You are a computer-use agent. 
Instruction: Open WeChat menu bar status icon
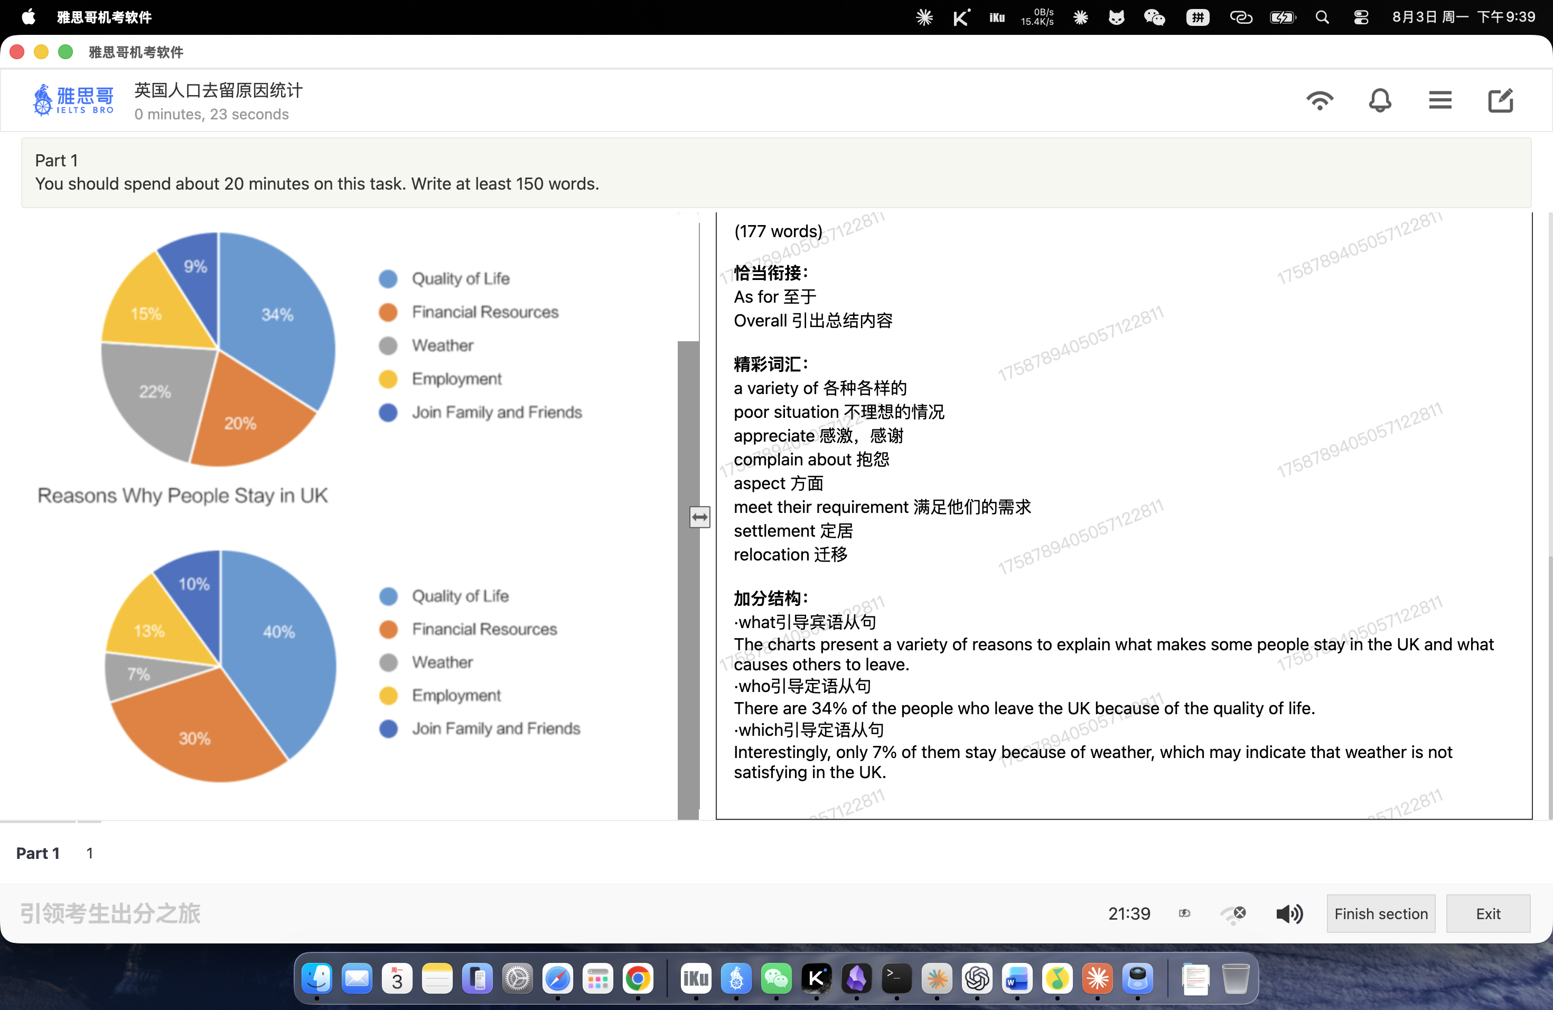pos(1154,17)
